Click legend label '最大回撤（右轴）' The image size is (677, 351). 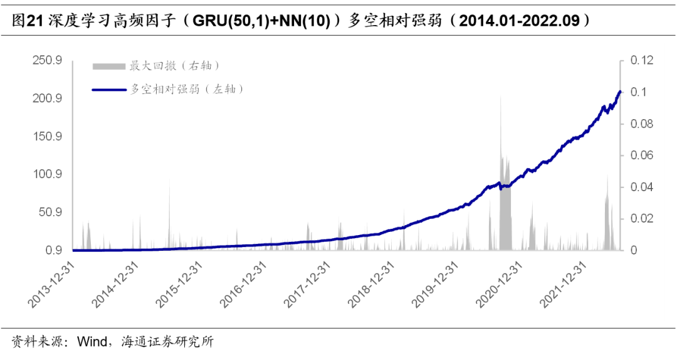[x=176, y=66]
